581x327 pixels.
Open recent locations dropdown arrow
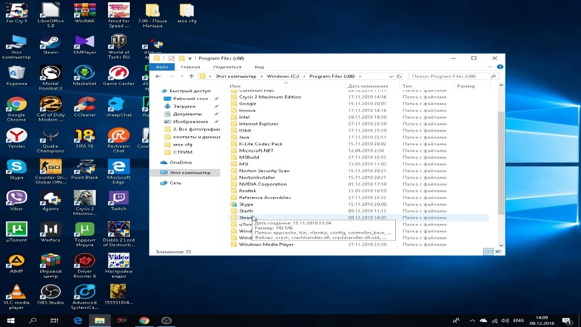click(x=182, y=76)
